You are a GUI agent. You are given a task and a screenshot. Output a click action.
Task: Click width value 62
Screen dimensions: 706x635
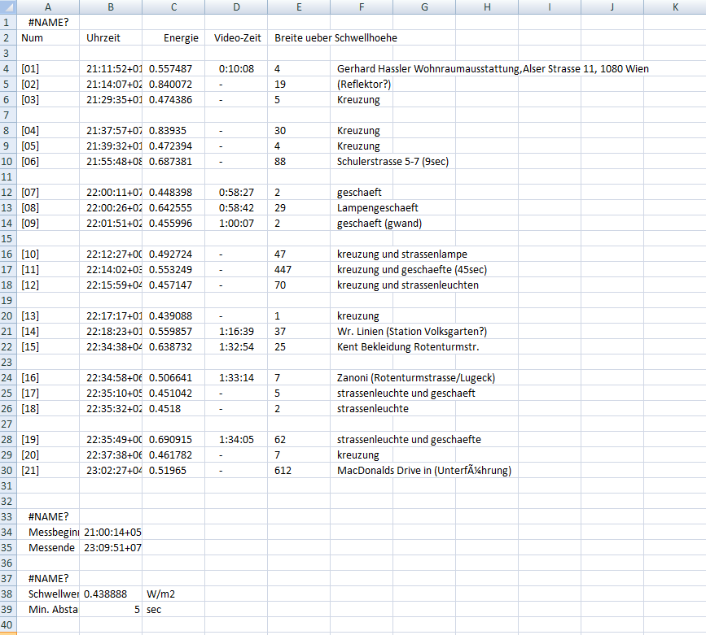tap(299, 439)
